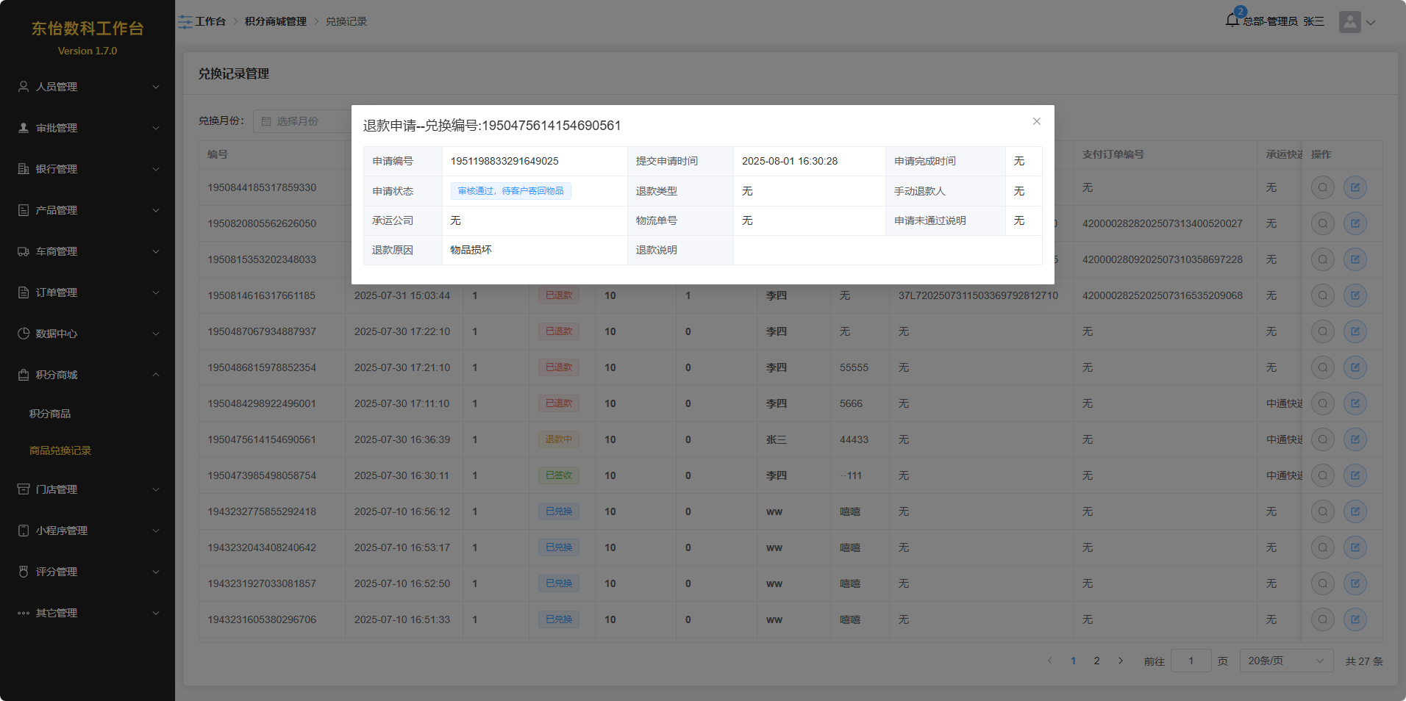
Task: Open the 20条/页 page size dropdown
Action: (x=1285, y=661)
